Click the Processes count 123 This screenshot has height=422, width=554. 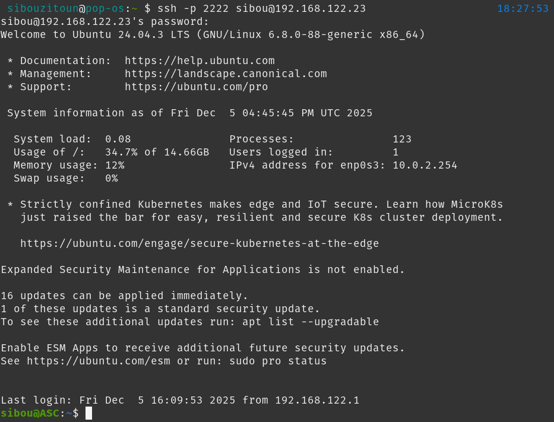point(402,139)
